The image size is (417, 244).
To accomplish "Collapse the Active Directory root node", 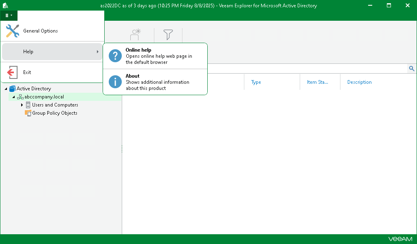I will point(6,88).
